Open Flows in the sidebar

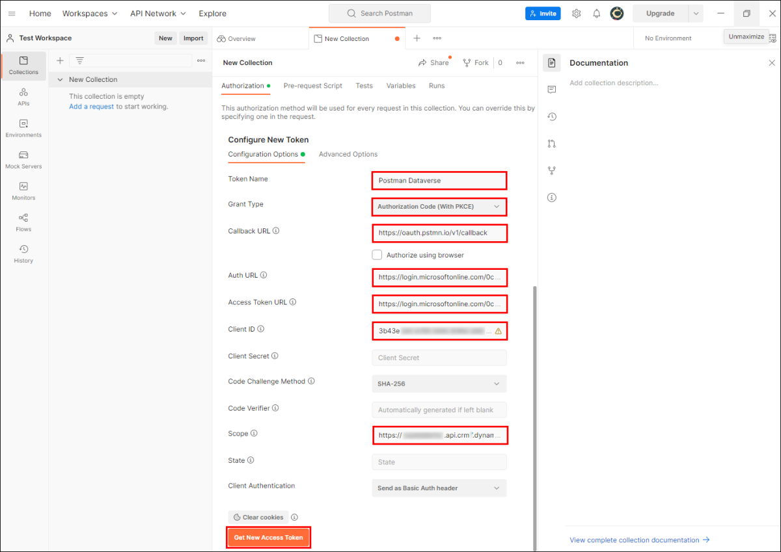coord(23,222)
